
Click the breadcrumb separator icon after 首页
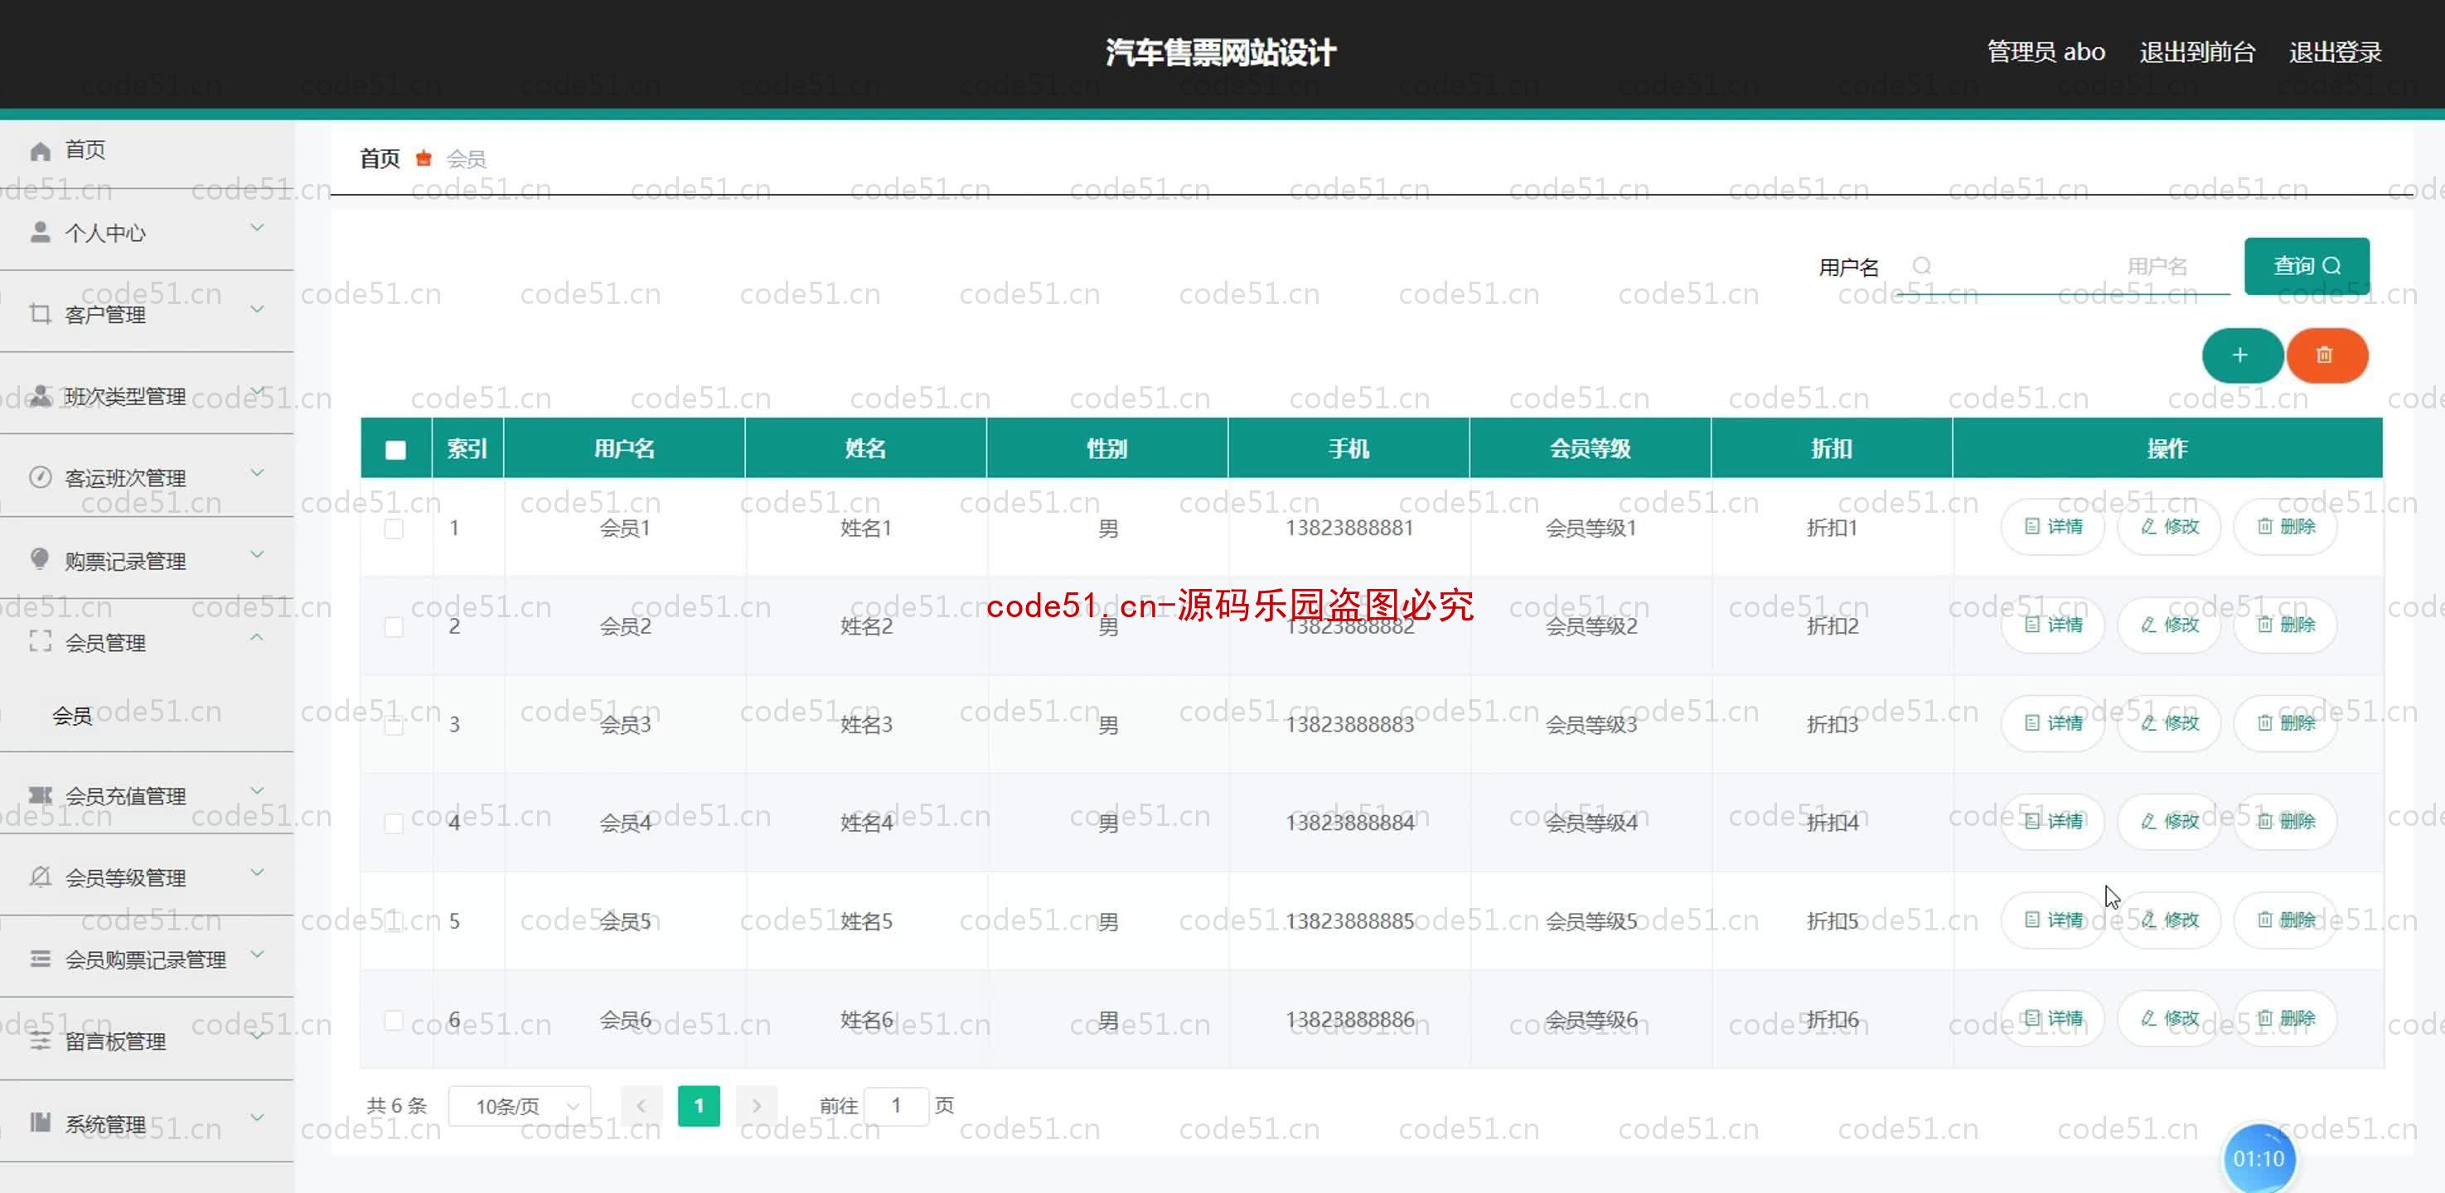[x=424, y=157]
